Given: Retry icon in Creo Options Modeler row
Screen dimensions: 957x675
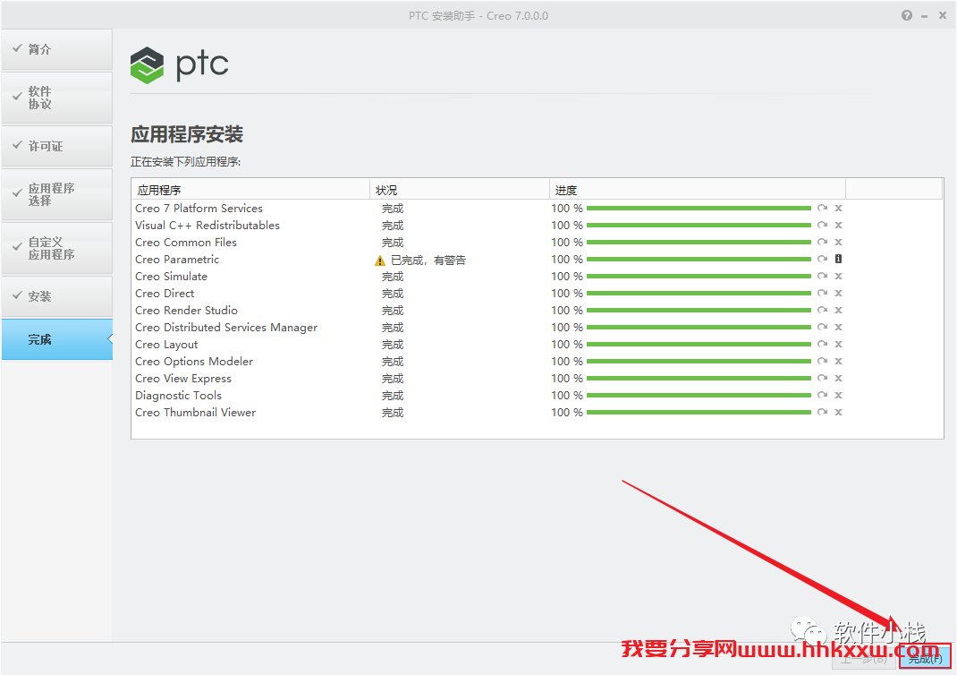Looking at the screenshot, I should tap(822, 361).
